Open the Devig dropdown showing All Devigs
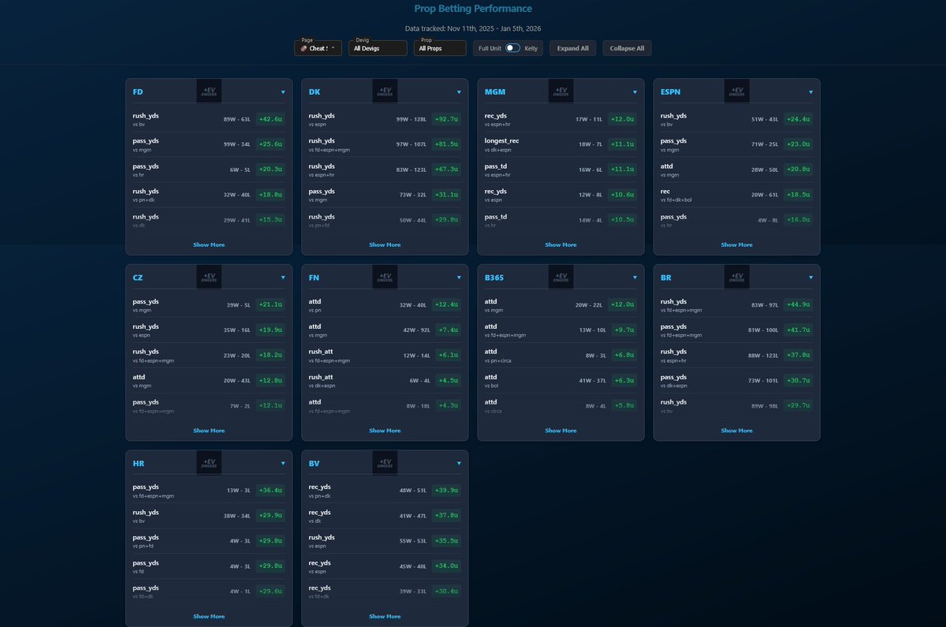The image size is (946, 627). pyautogui.click(x=378, y=48)
